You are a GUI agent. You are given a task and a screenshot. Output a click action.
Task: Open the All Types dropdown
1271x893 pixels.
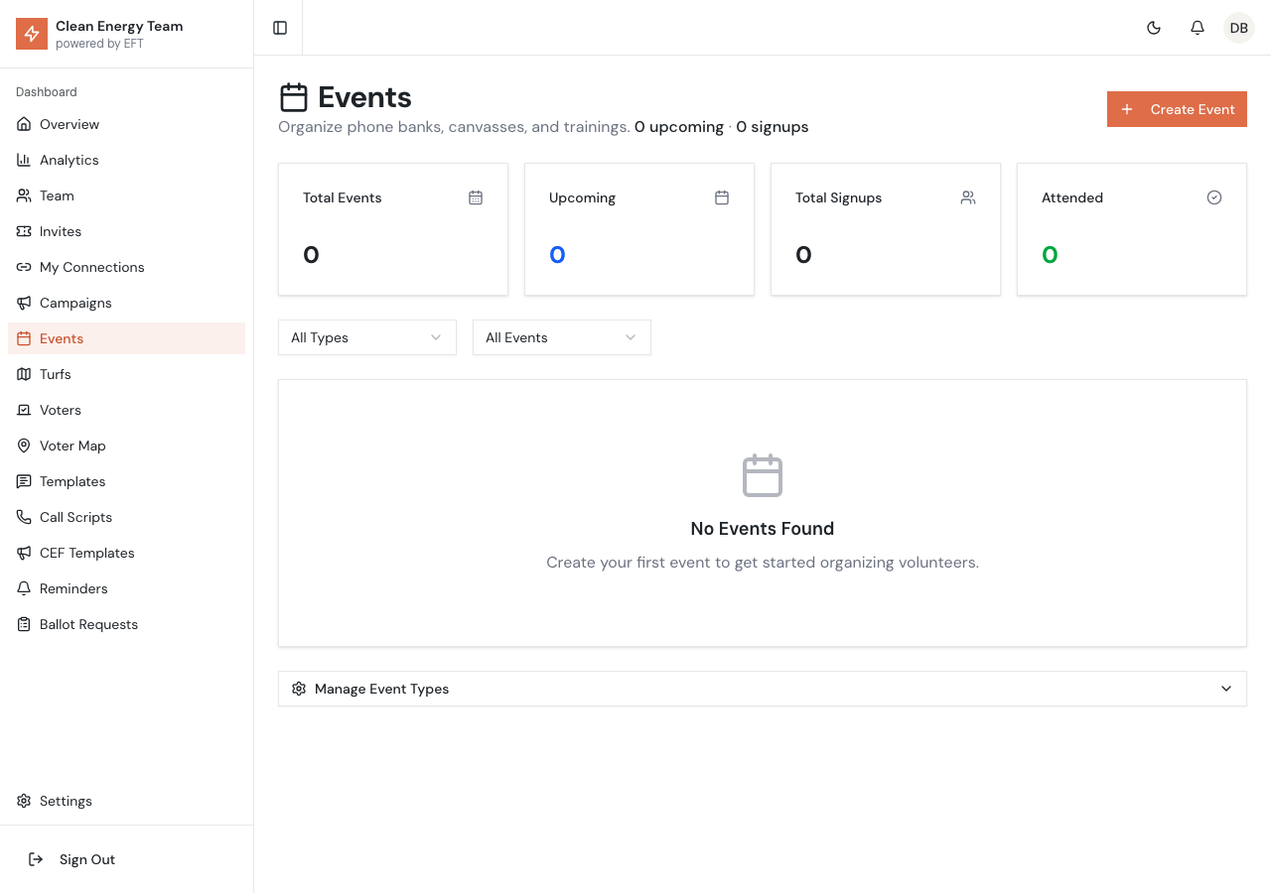coord(367,337)
